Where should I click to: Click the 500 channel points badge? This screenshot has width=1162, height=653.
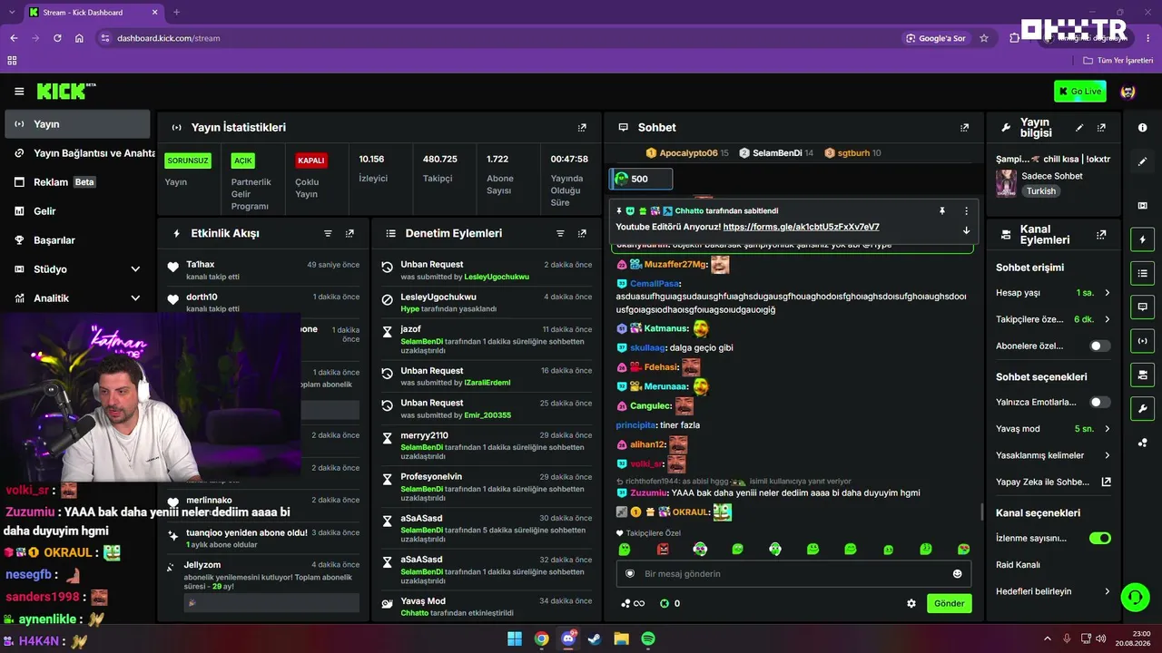(641, 179)
